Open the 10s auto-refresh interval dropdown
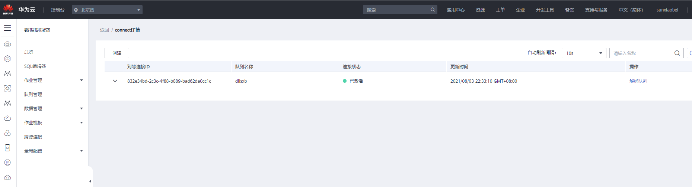Screen dimensions: 692x187 584,53
